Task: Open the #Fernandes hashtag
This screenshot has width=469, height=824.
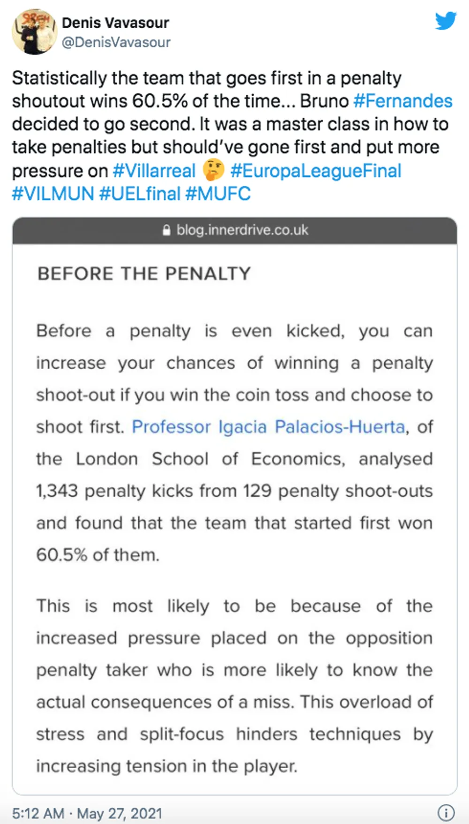Action: click(x=403, y=101)
